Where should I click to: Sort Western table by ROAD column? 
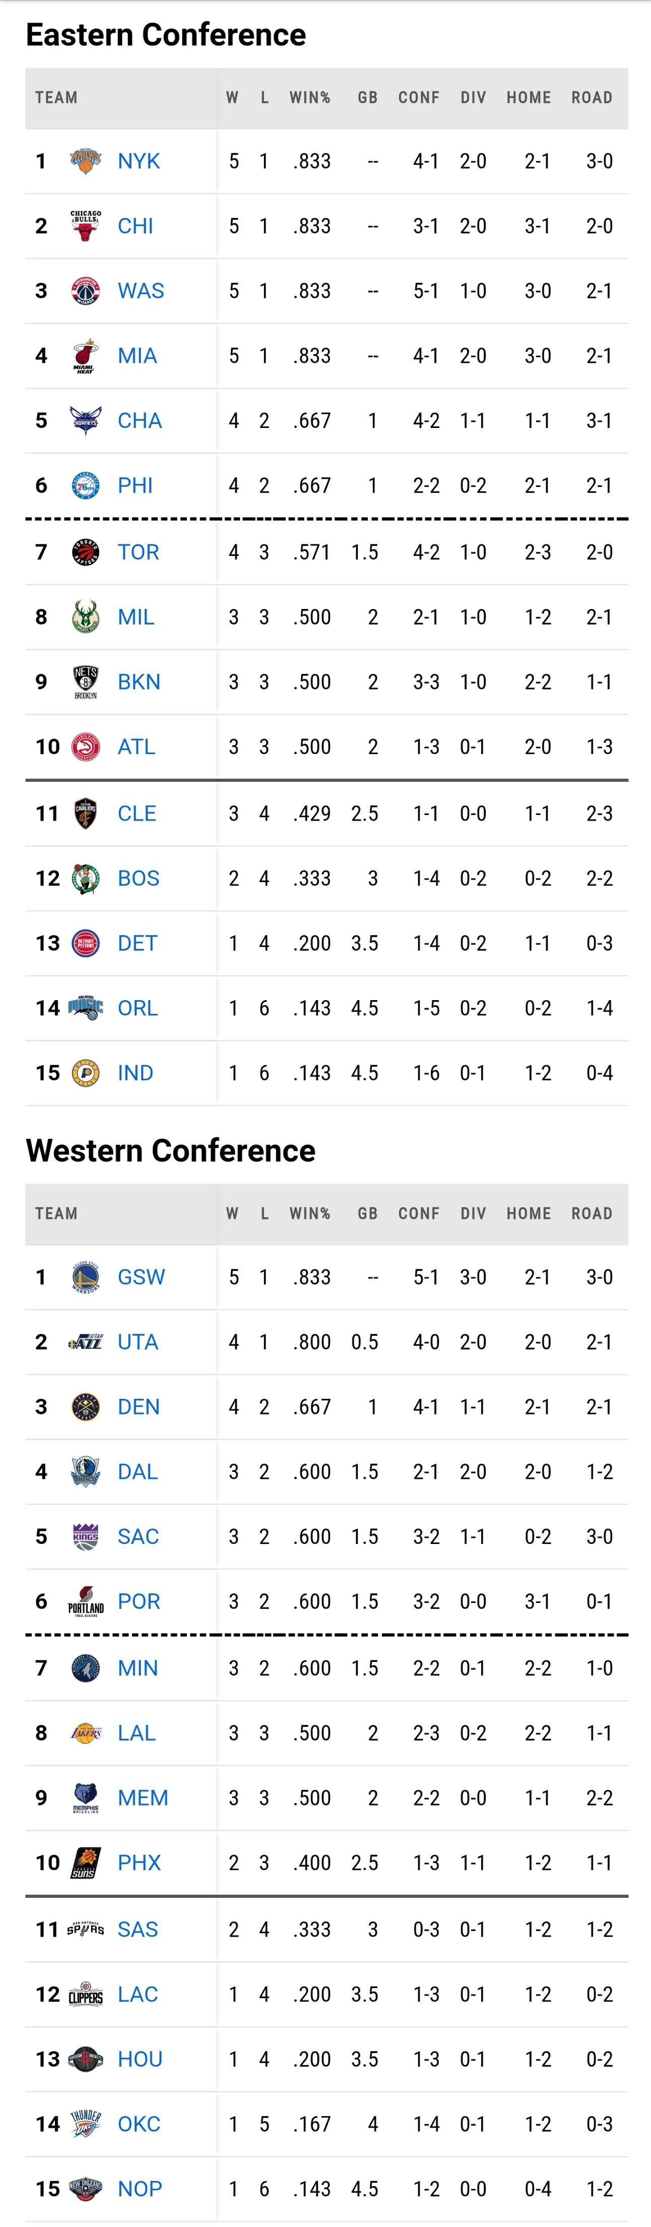pos(592,1213)
